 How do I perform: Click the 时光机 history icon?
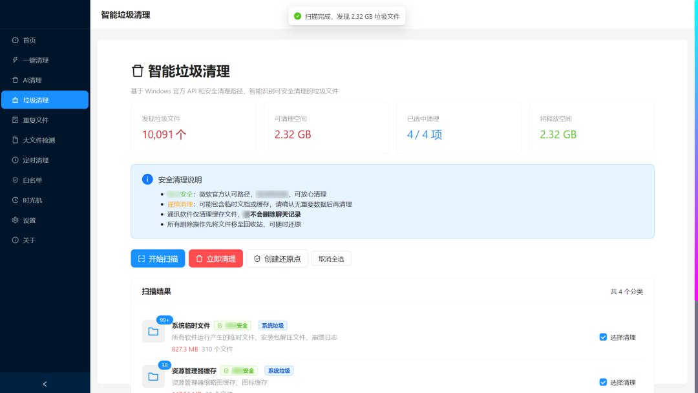15,200
